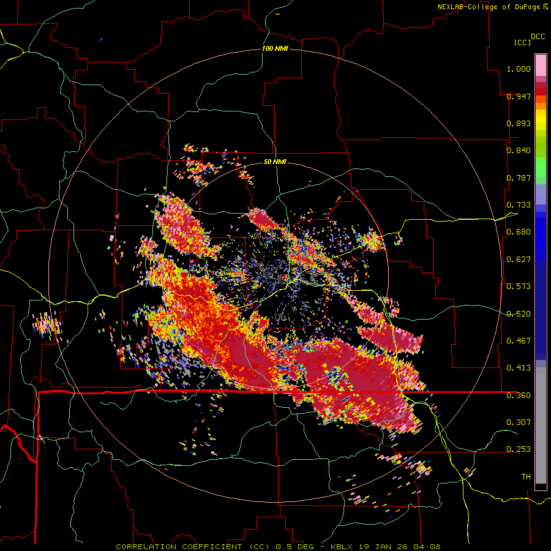Viewport: 551px width, 551px height.
Task: Click the 0.467 scale value
Action: (519, 340)
